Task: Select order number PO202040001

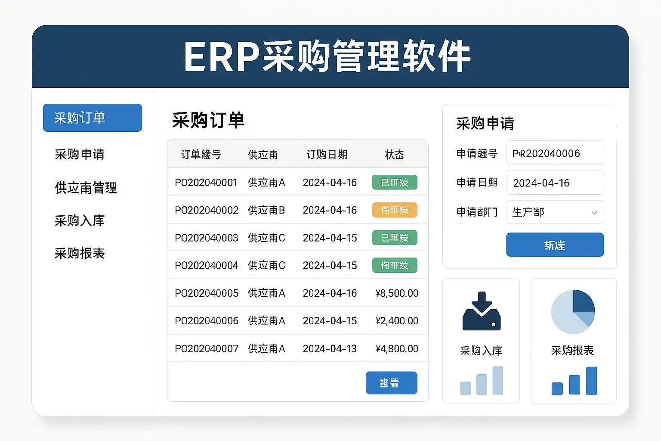Action: click(206, 183)
